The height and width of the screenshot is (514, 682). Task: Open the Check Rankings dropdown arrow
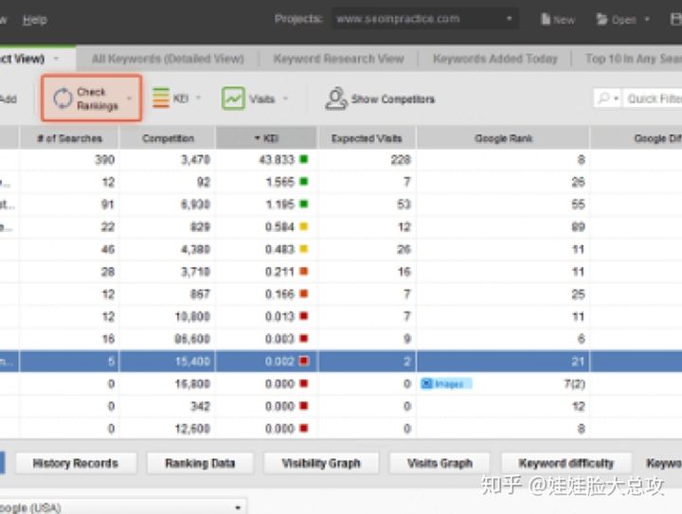pos(129,98)
